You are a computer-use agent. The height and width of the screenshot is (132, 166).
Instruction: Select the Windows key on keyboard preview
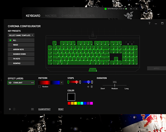[60, 62]
